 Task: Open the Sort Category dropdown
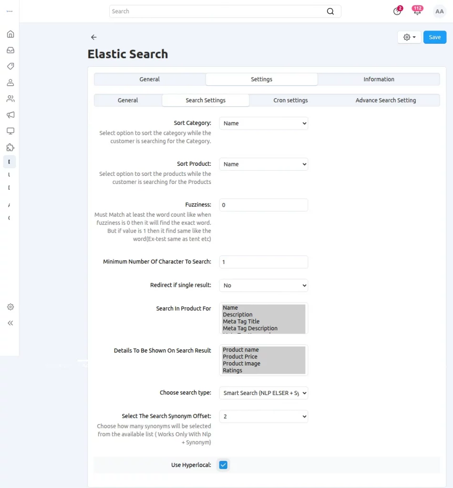pyautogui.click(x=263, y=123)
